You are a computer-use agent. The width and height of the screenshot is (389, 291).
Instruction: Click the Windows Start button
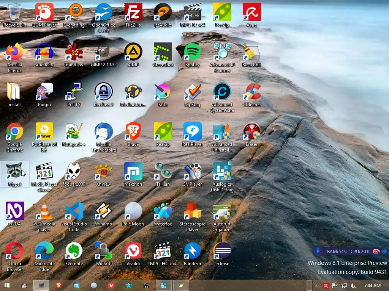click(7, 285)
